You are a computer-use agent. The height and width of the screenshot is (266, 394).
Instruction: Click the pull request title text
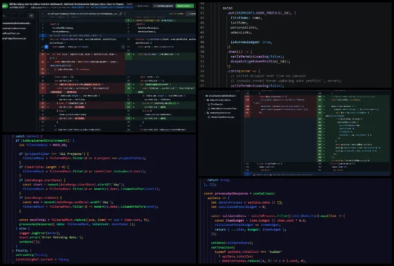click(x=68, y=4)
